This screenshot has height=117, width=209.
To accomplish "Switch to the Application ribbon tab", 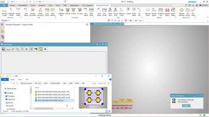I will click(74, 5).
